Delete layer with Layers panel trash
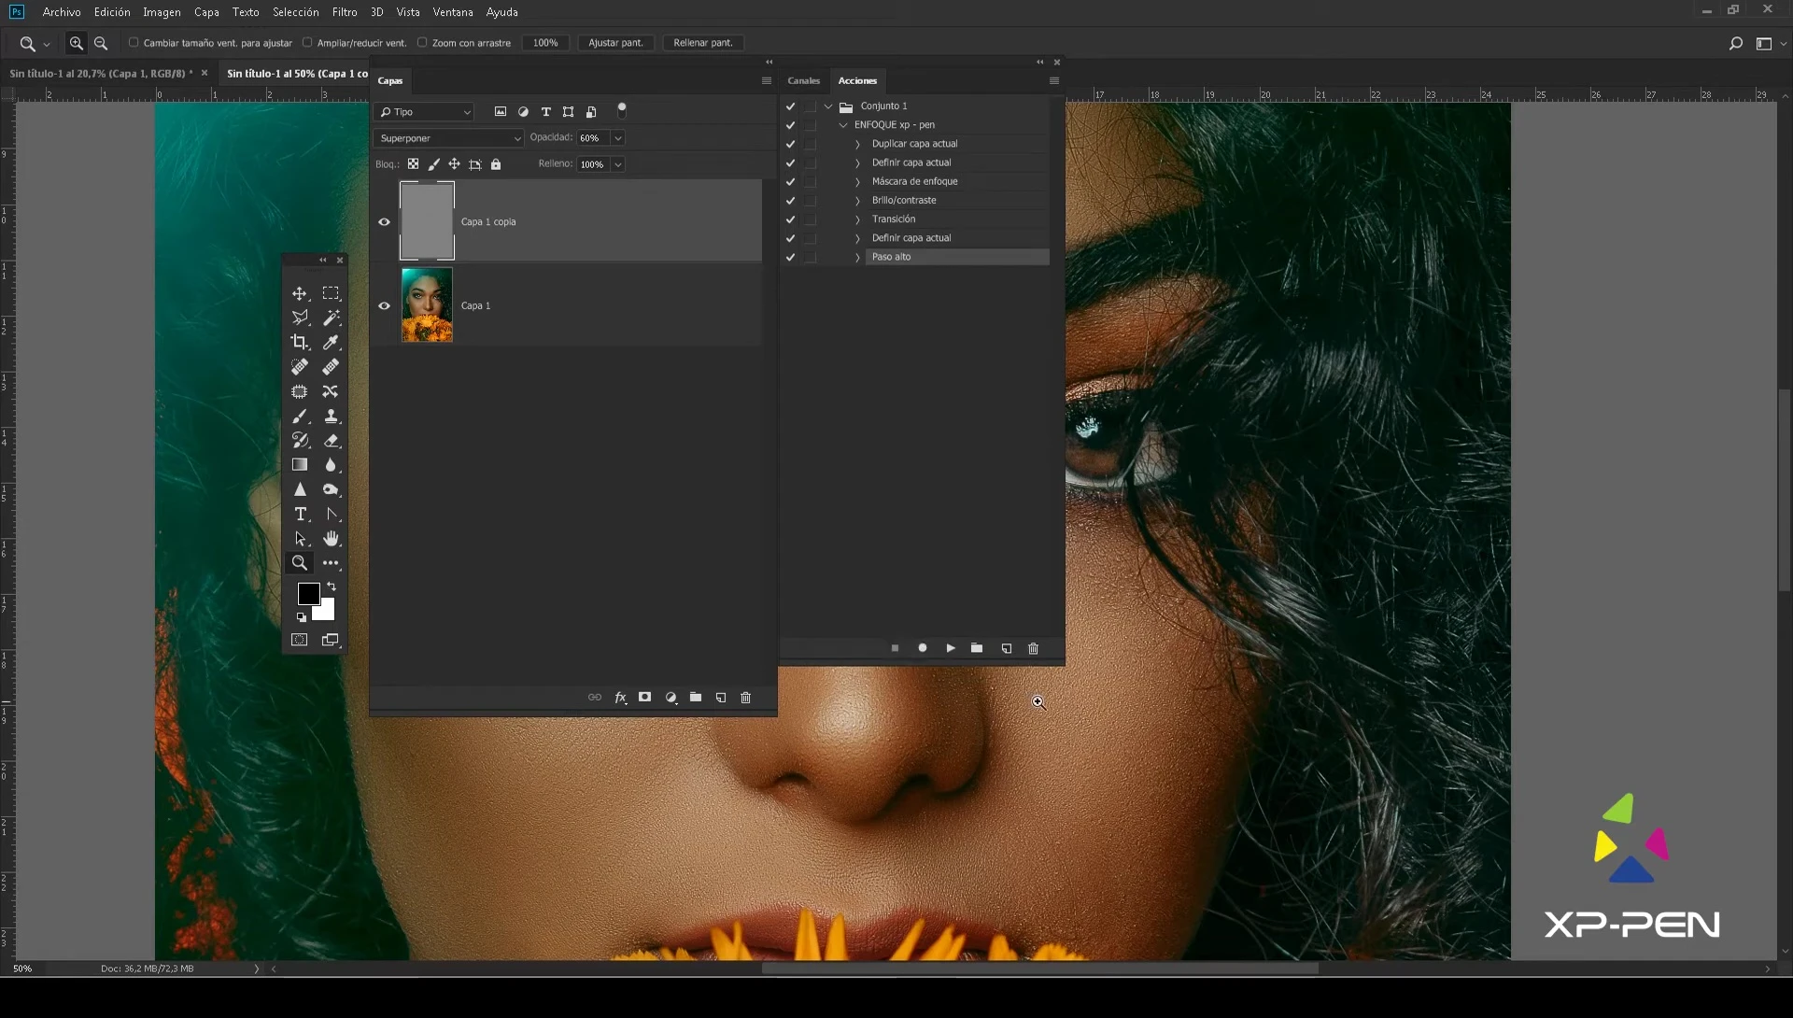1793x1018 pixels. point(745,698)
